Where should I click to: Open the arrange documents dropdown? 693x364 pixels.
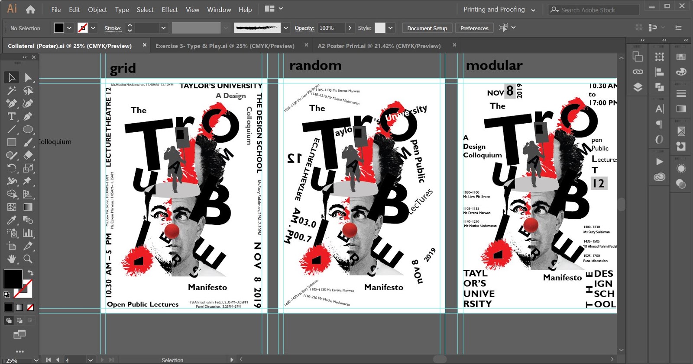tap(274, 9)
